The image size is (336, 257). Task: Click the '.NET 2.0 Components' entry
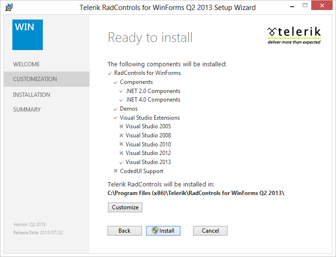pos(153,91)
